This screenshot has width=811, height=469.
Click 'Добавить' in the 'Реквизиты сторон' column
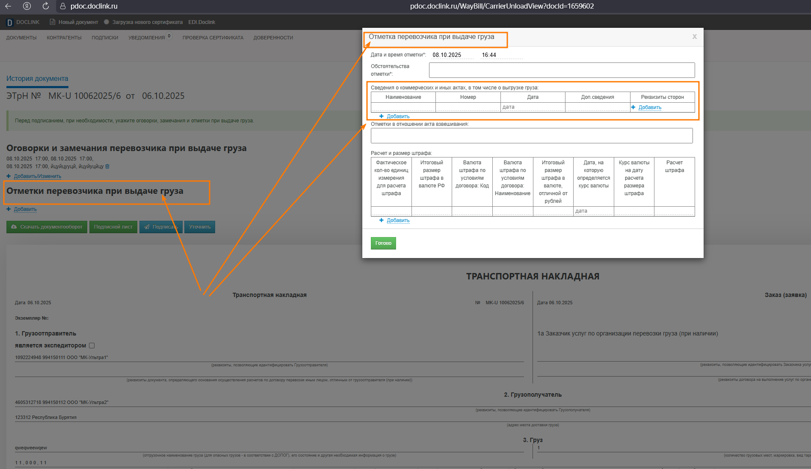pyautogui.click(x=650, y=107)
